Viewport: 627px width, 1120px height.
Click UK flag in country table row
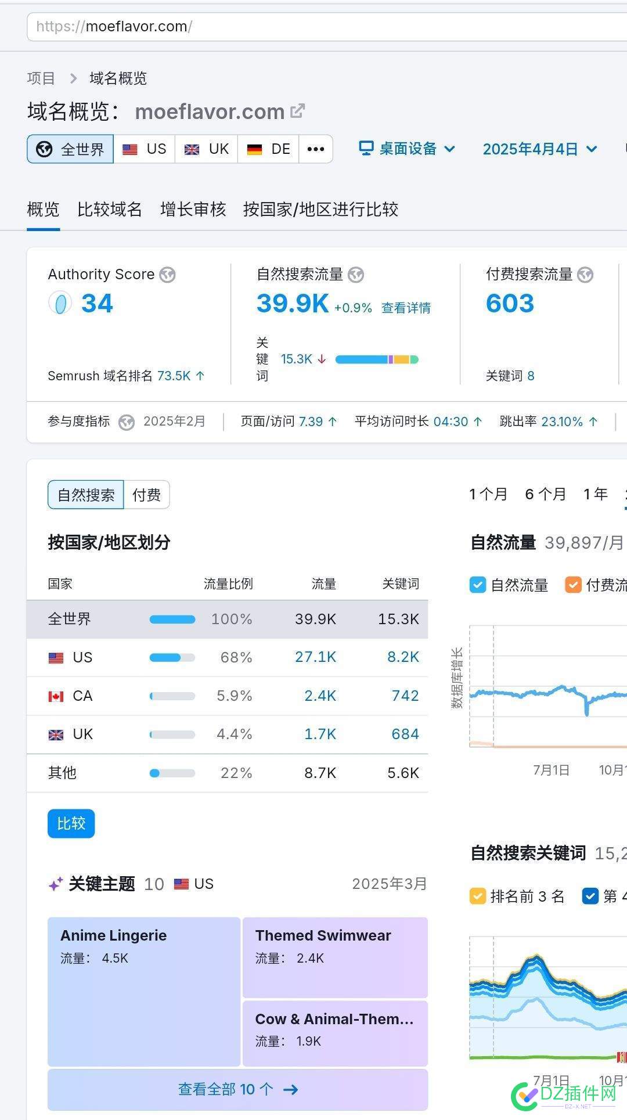coord(56,735)
